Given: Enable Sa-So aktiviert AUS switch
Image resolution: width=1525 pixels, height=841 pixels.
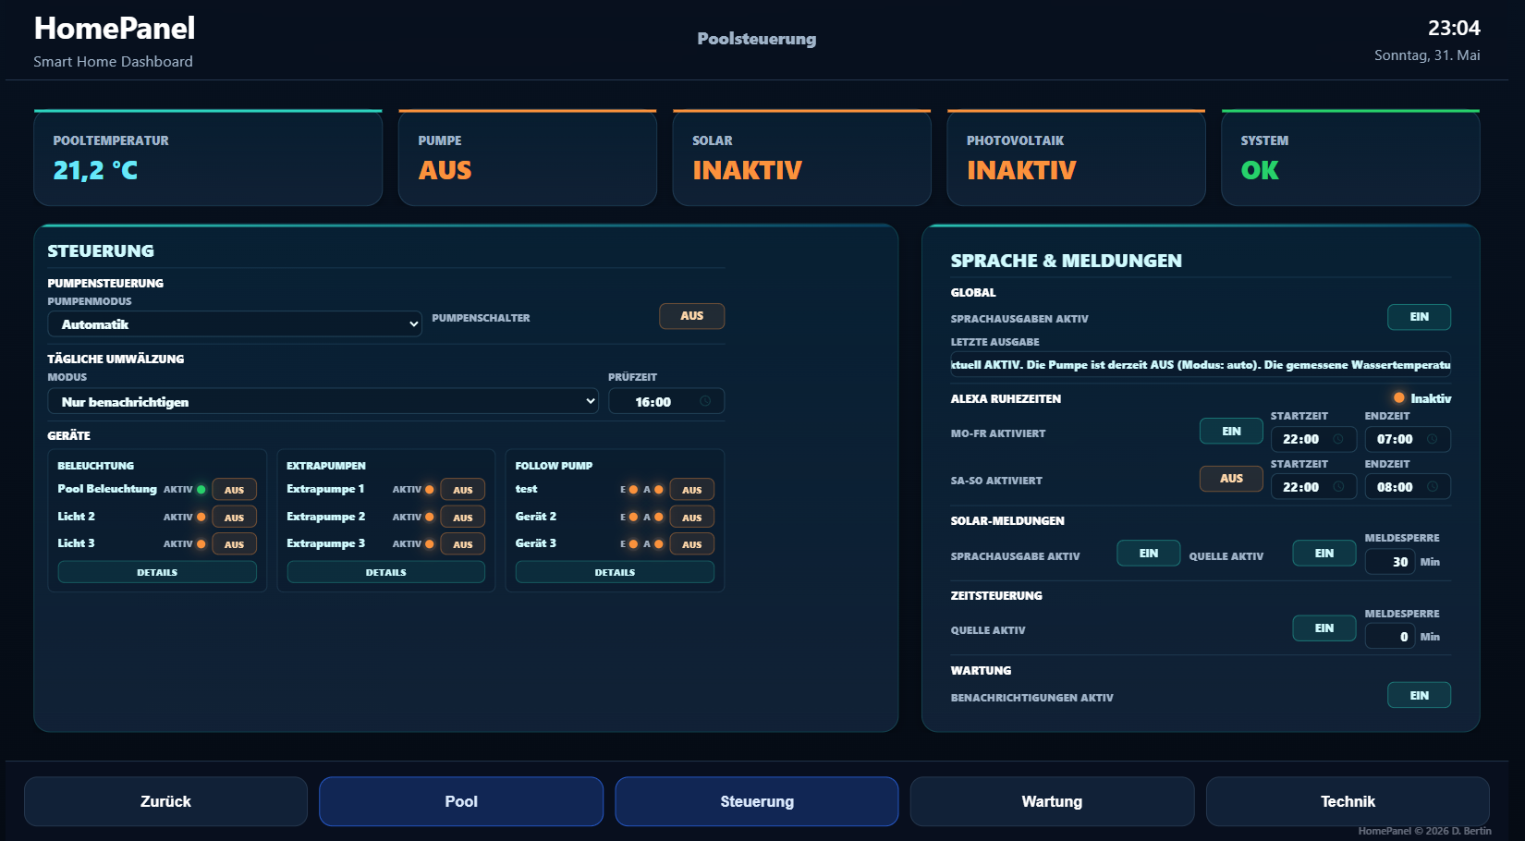Looking at the screenshot, I should [x=1231, y=479].
